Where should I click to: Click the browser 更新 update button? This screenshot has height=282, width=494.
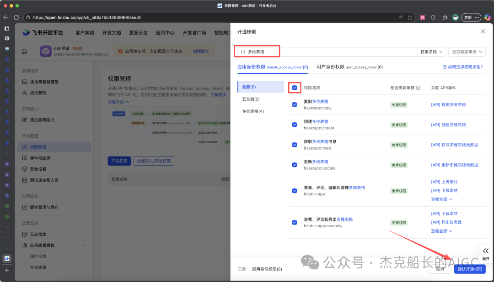[x=468, y=18]
